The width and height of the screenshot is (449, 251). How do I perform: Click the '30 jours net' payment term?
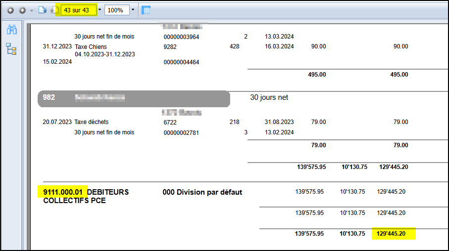pos(269,97)
